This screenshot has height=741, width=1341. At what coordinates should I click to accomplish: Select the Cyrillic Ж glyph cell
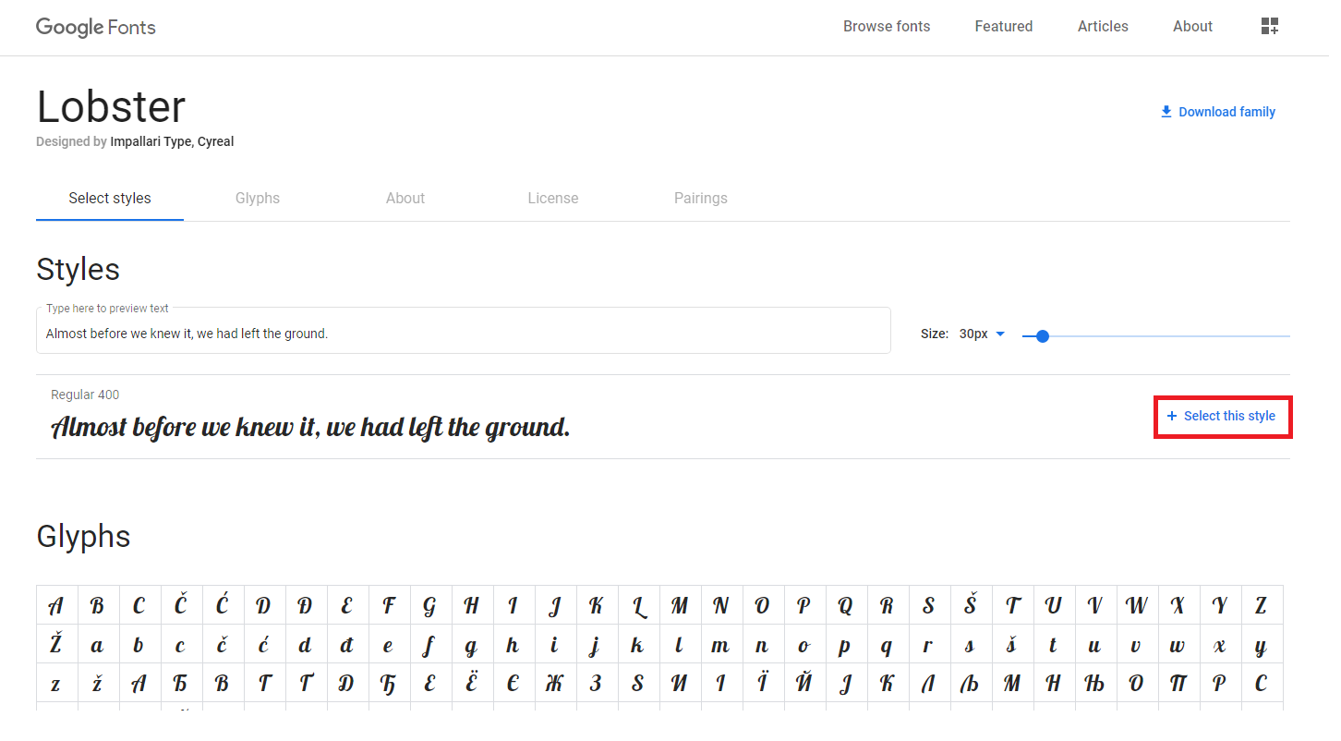pyautogui.click(x=554, y=684)
